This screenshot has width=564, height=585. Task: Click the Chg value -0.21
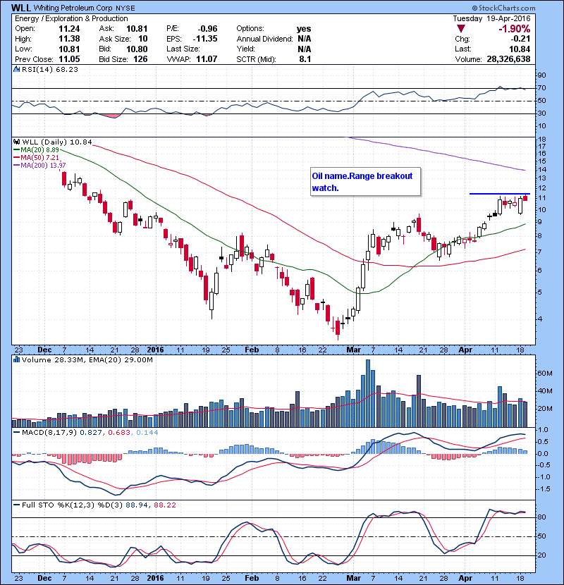[520, 39]
